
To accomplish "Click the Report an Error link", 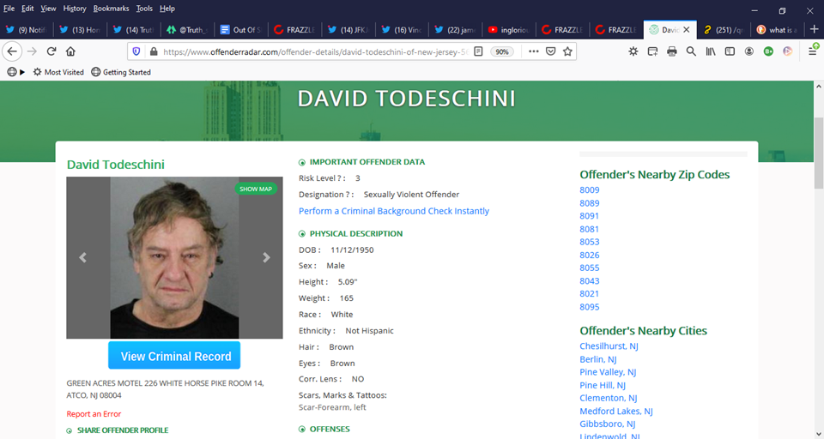I will click(94, 414).
